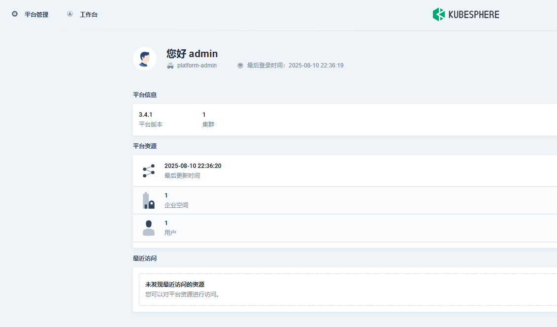The image size is (557, 327).
Task: Click the 您好 admin greeting
Action: 192,54
